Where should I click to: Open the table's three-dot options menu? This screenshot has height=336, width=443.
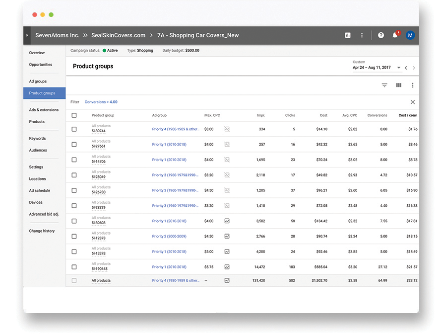(412, 85)
